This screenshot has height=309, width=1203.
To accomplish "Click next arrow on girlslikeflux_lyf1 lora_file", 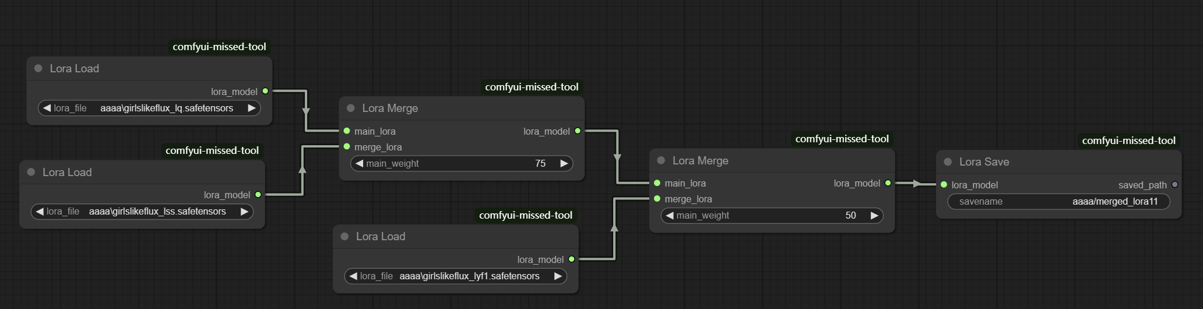I will (x=558, y=276).
